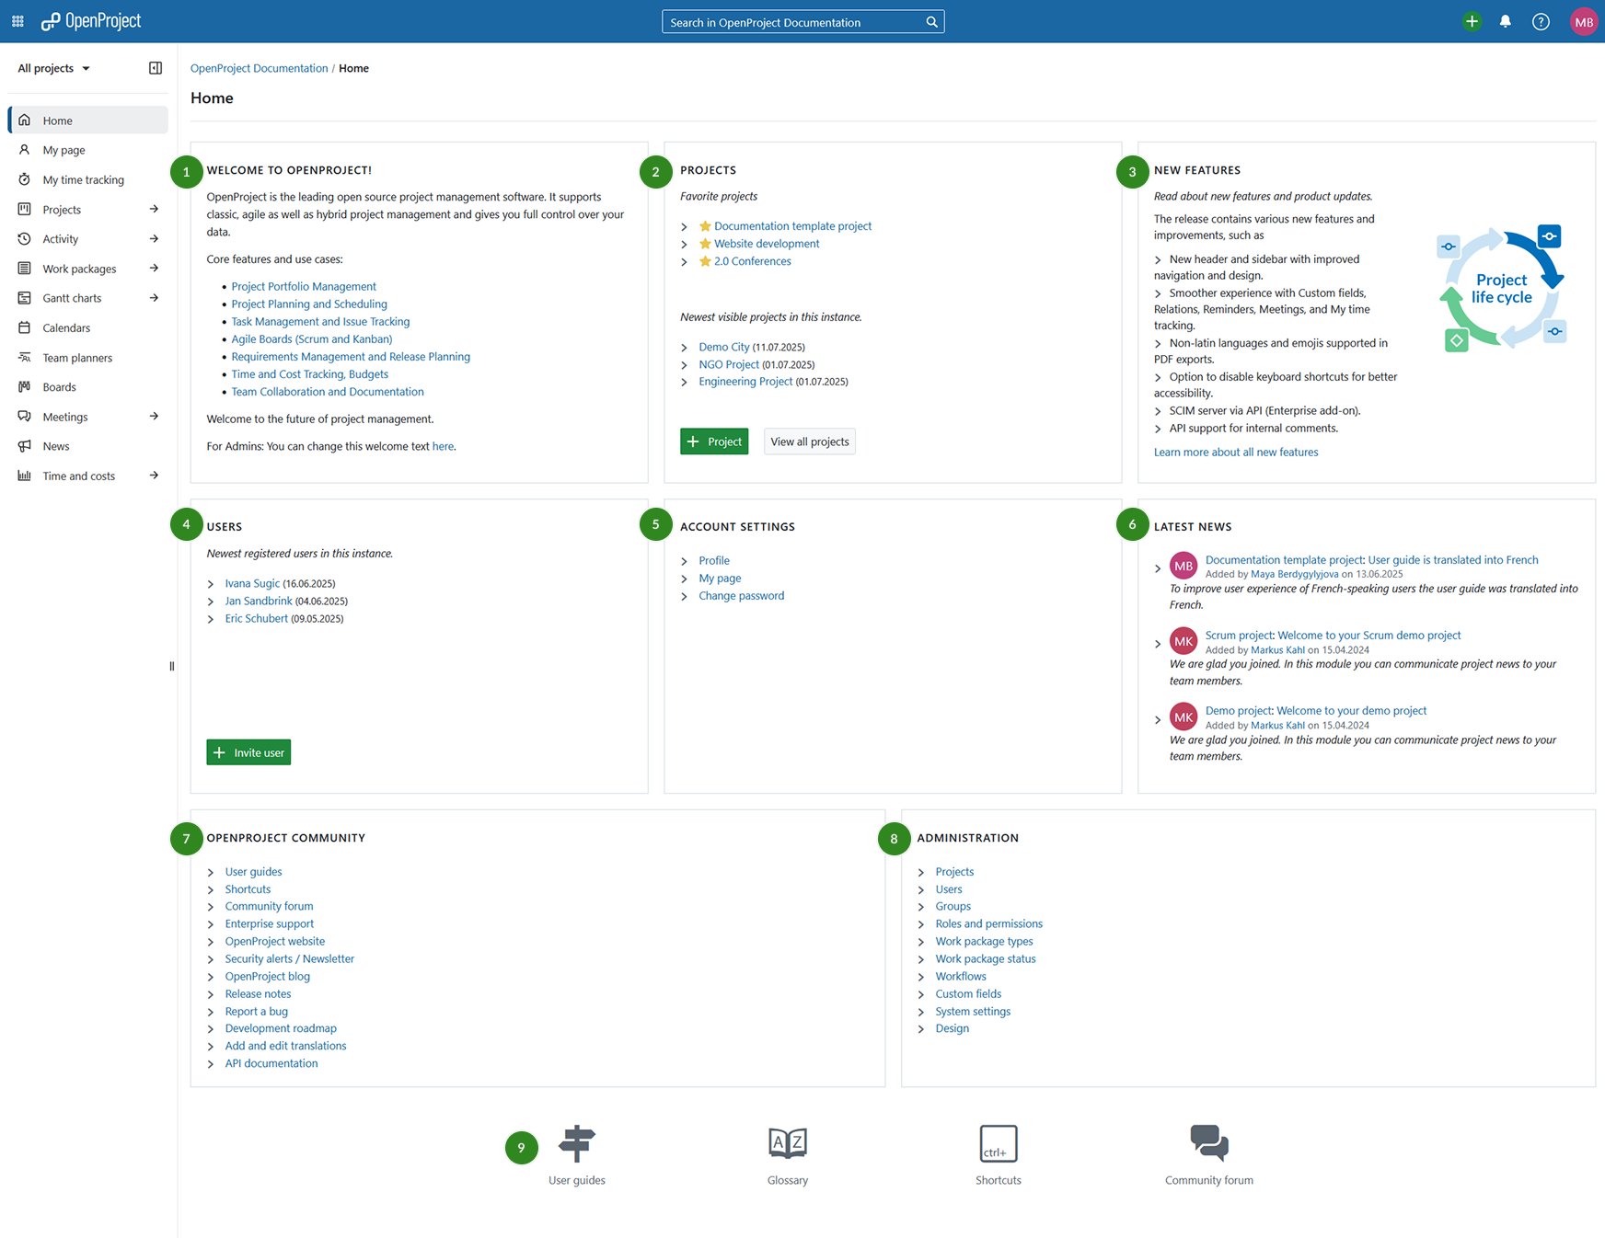Click the MK avatar on Scrum project news
Viewport: 1605px width, 1238px height.
(1183, 641)
